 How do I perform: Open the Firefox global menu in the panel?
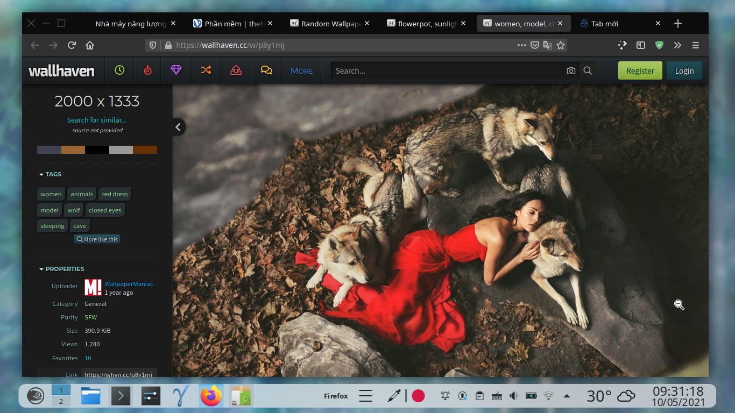[365, 396]
